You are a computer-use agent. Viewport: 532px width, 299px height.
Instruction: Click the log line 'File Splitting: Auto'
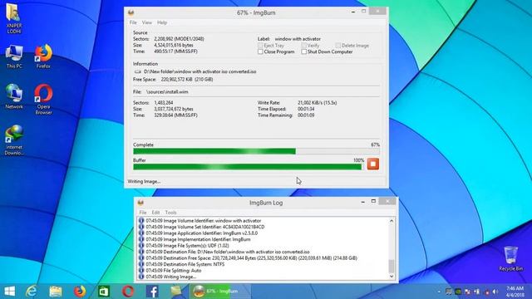click(174, 271)
